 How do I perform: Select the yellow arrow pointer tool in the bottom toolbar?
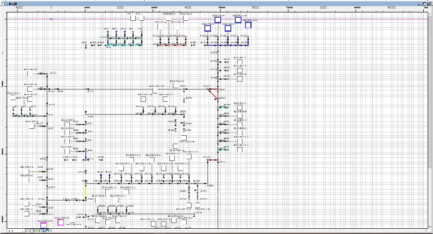tap(36, 231)
